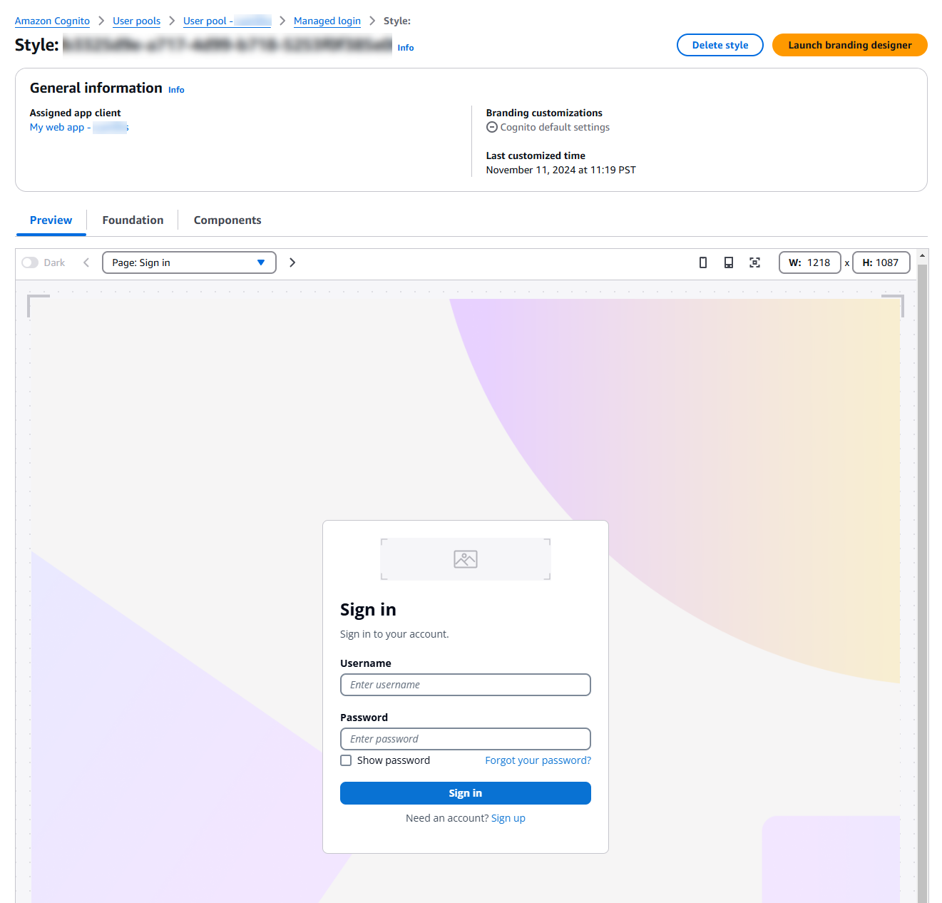Click the logo image placeholder in the preview
The height and width of the screenshot is (903, 942).
[465, 558]
